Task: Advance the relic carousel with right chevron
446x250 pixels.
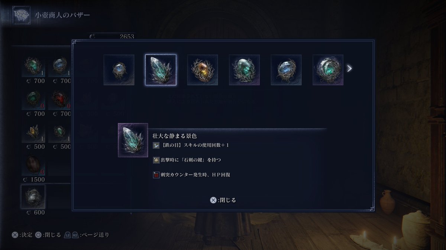Action: point(349,68)
